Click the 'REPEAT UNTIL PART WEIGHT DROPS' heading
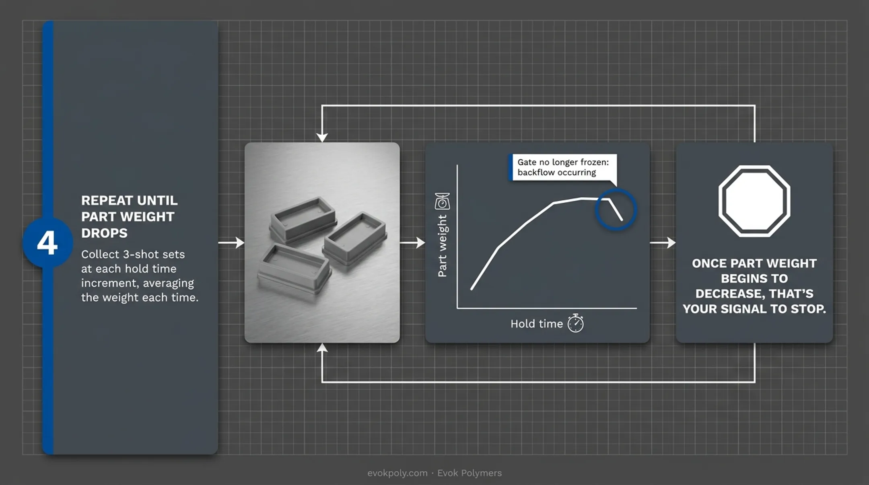Image resolution: width=869 pixels, height=485 pixels. pyautogui.click(x=129, y=216)
